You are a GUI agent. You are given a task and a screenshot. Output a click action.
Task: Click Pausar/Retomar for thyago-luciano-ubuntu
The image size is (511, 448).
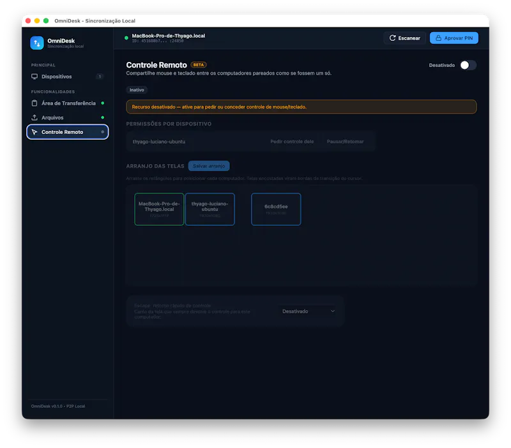coord(345,142)
